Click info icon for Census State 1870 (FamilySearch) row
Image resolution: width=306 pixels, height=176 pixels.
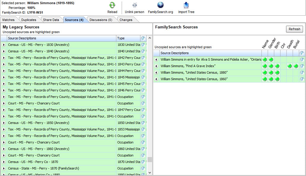[143, 168]
